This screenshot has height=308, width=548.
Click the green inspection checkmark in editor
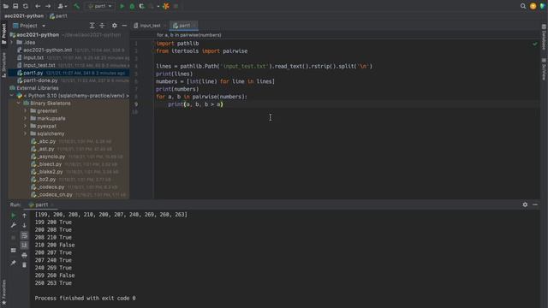(534, 44)
